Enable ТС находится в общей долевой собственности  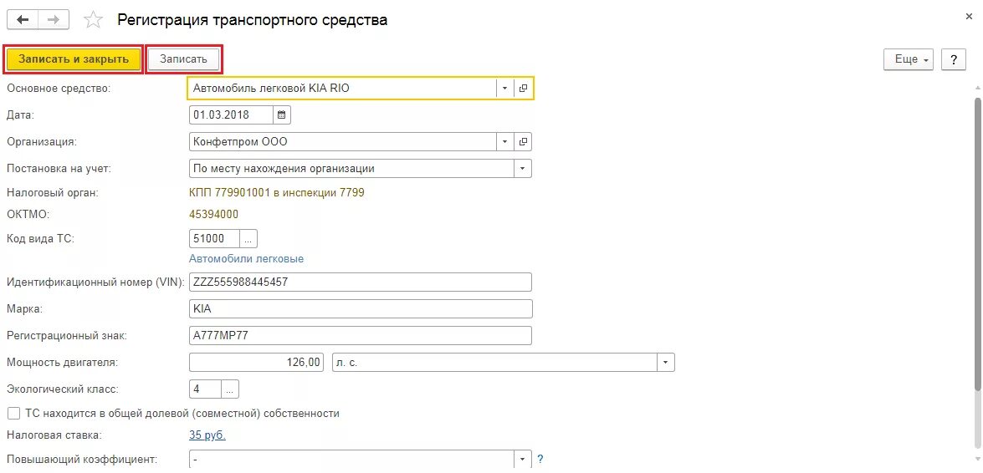point(13,414)
